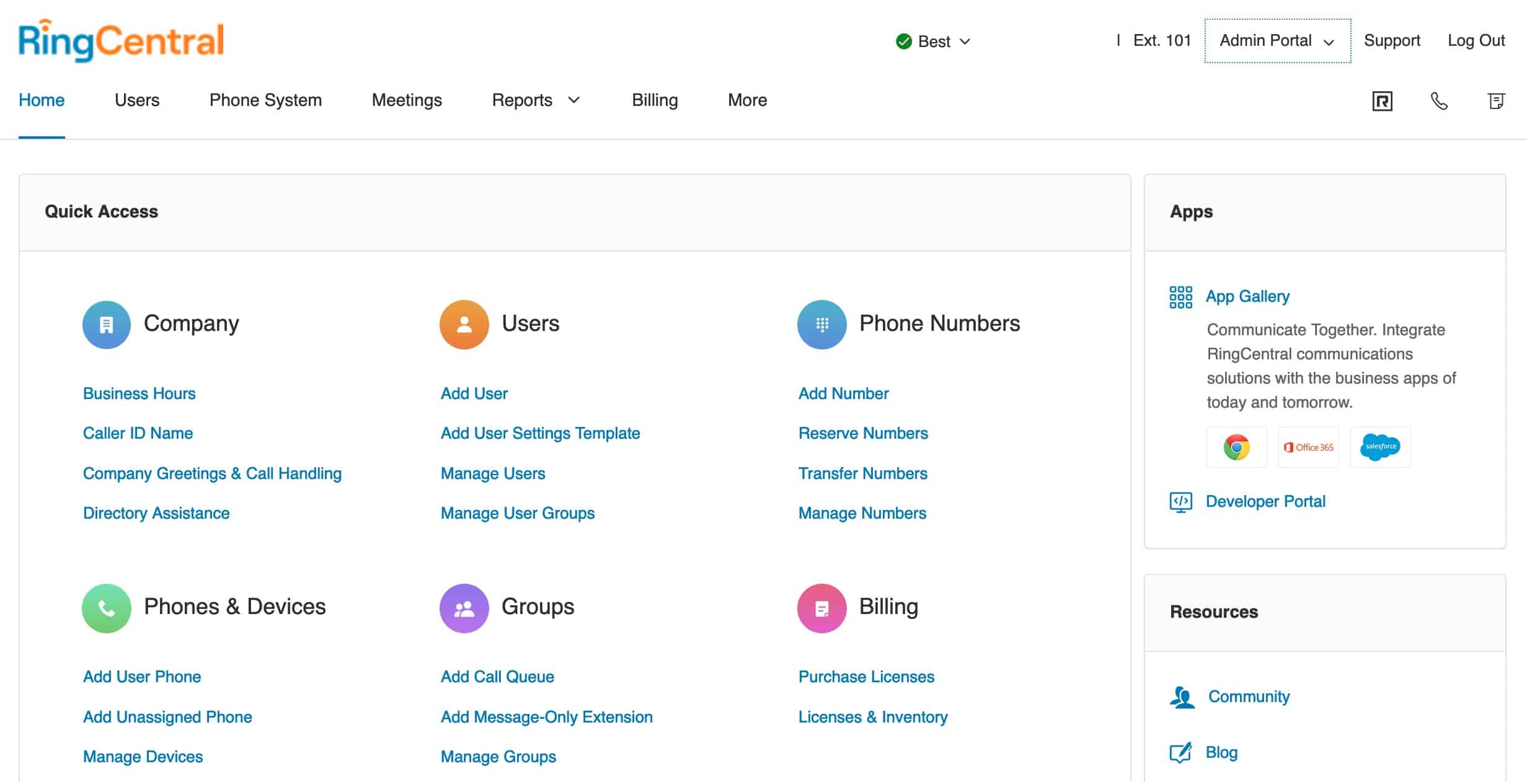Click the green status check indicator
Image resolution: width=1527 pixels, height=782 pixels.
pos(903,41)
